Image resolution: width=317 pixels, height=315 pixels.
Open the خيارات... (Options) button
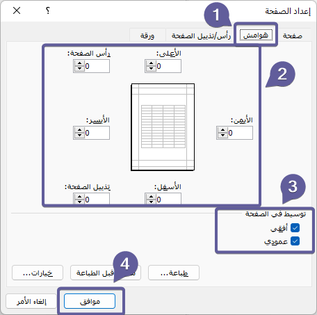click(38, 273)
